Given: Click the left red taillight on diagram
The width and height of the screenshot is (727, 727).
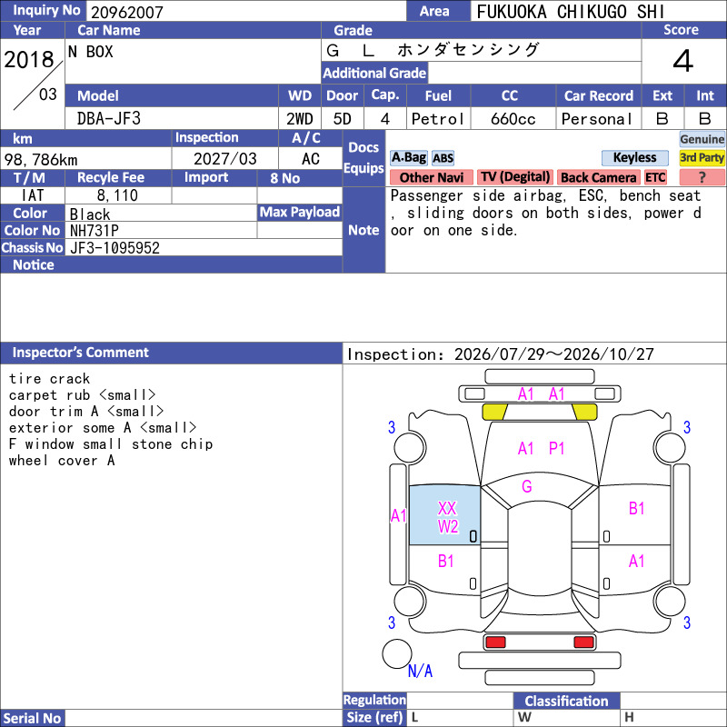Looking at the screenshot, I should pos(495,642).
